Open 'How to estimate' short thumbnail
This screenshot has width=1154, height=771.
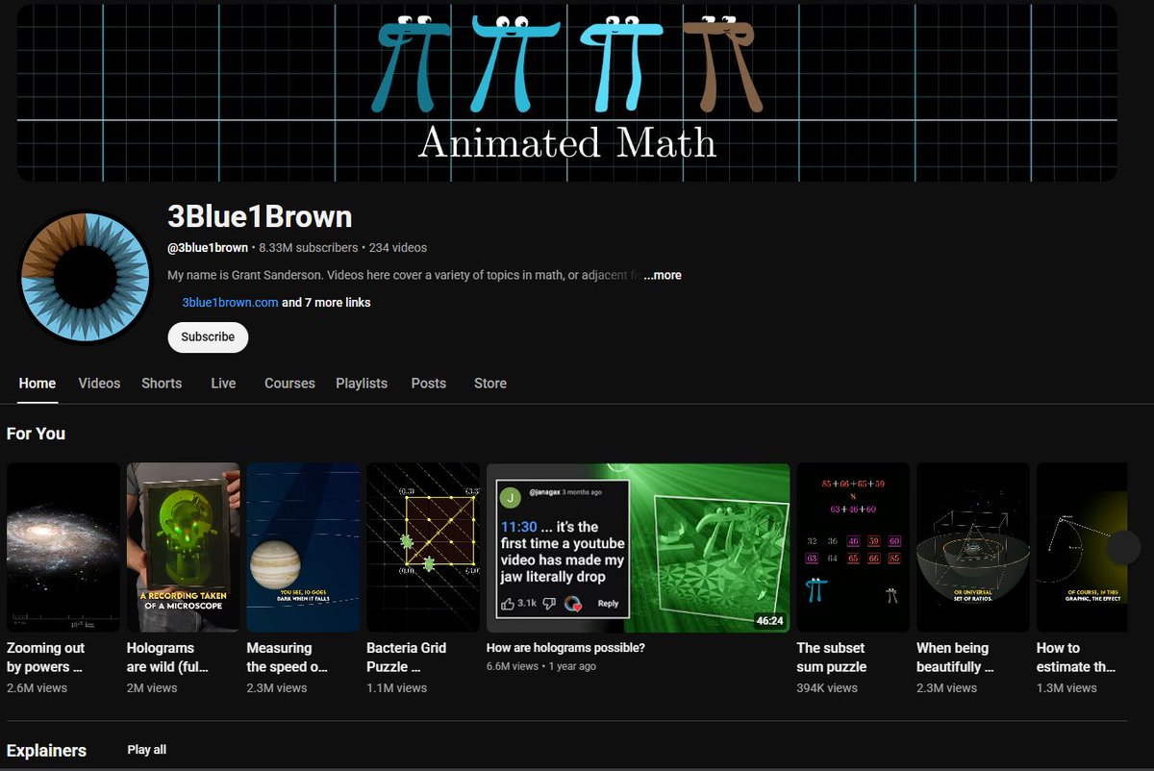1082,547
